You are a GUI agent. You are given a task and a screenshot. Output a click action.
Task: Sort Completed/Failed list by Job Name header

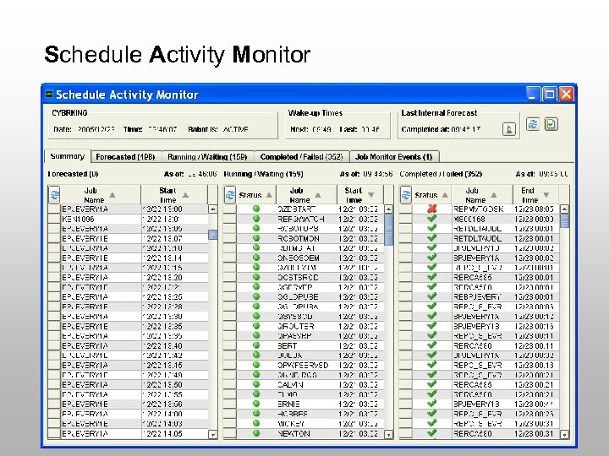(x=481, y=195)
